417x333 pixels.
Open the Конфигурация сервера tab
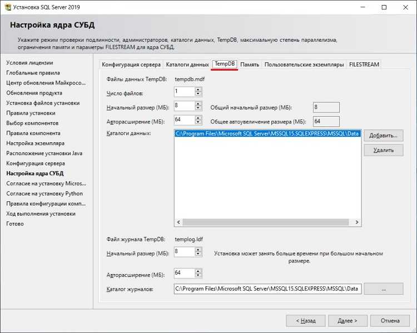coord(131,64)
